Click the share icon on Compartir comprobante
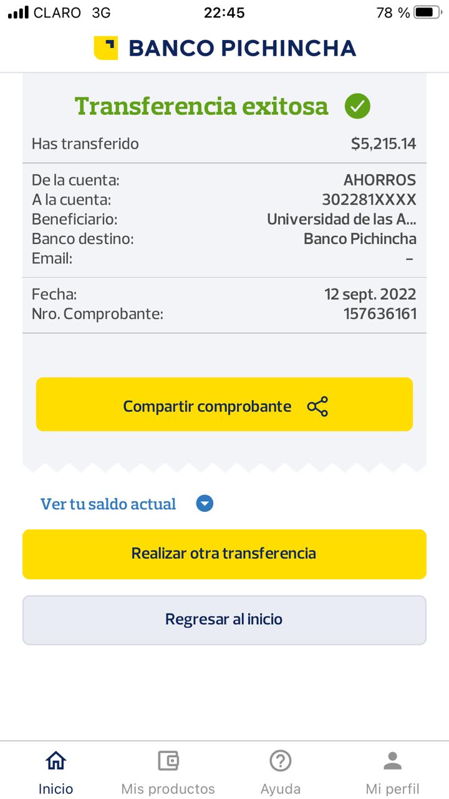449x799 pixels. point(317,406)
